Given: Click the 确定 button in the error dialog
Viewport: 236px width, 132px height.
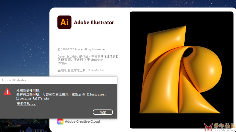Looking at the screenshot, I should (x=103, y=112).
